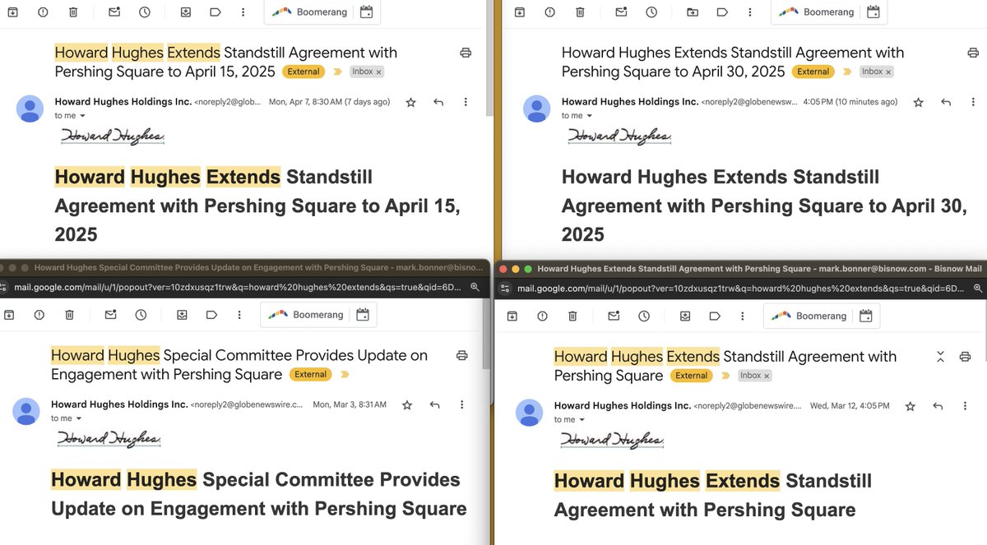Click Boomerang button in Special Committee window
The height and width of the screenshot is (545, 987).
click(x=305, y=315)
